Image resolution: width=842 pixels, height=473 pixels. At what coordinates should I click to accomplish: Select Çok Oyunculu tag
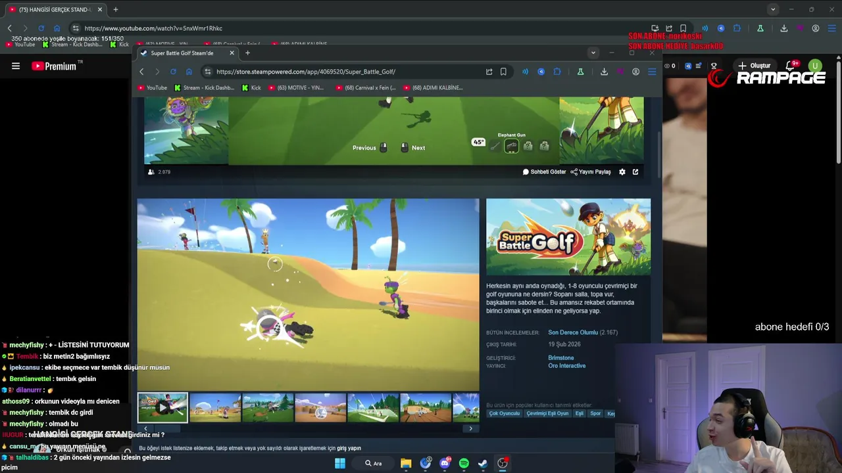505,414
